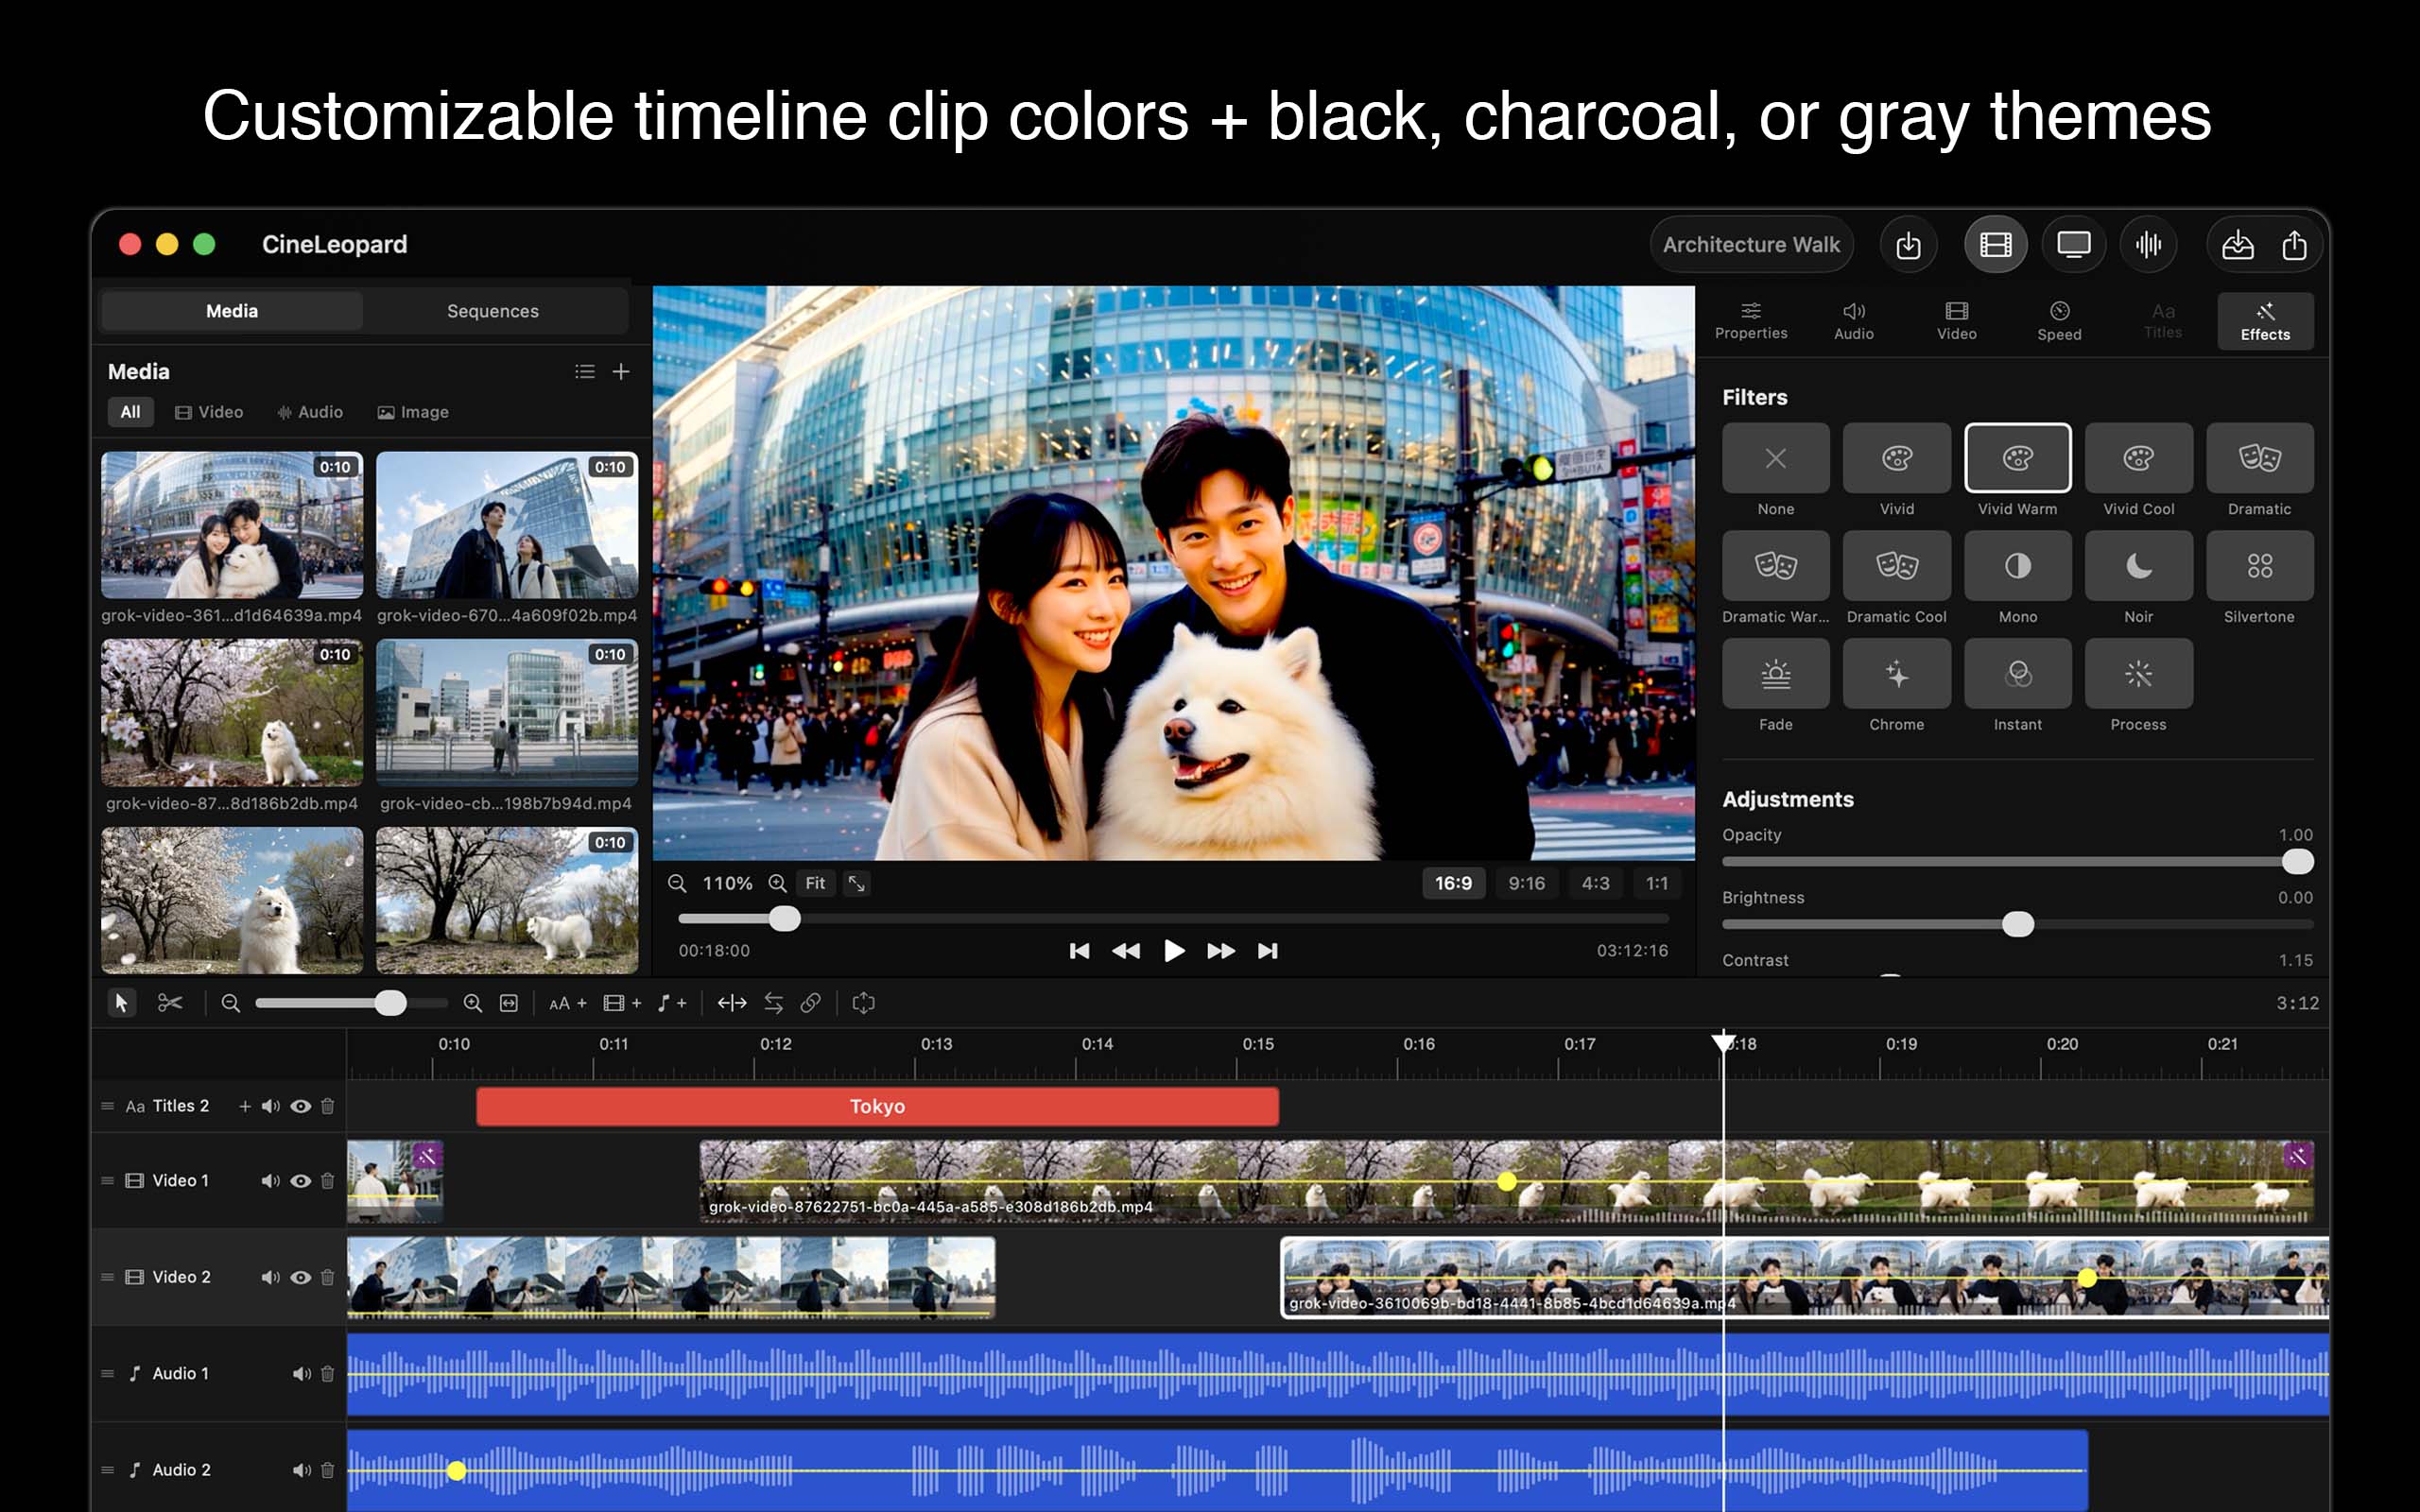Viewport: 2420px width, 1512px height.
Task: Open the Speed panel
Action: pos(2059,318)
